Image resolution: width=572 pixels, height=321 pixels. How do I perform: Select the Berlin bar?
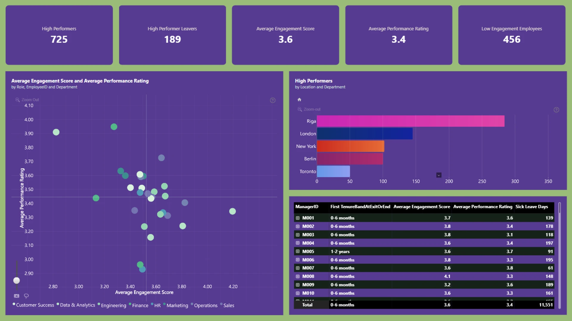pos(350,159)
